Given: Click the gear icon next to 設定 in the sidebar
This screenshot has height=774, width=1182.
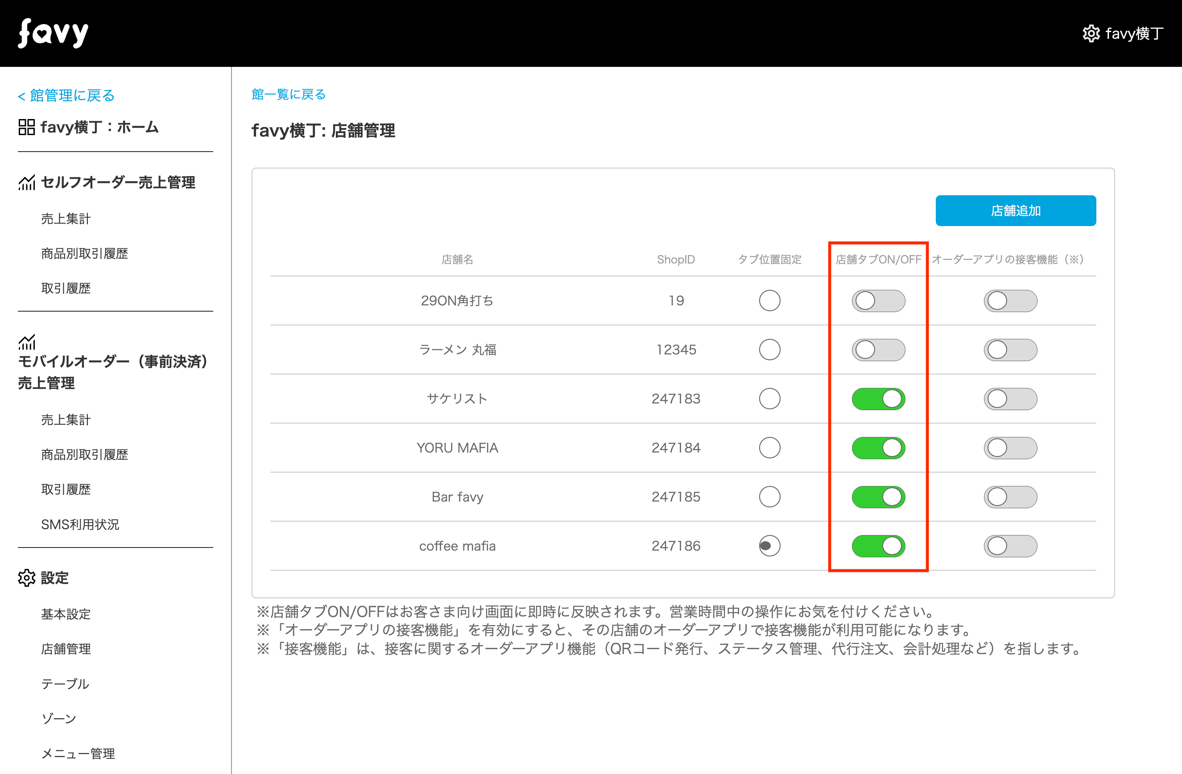Looking at the screenshot, I should (27, 578).
